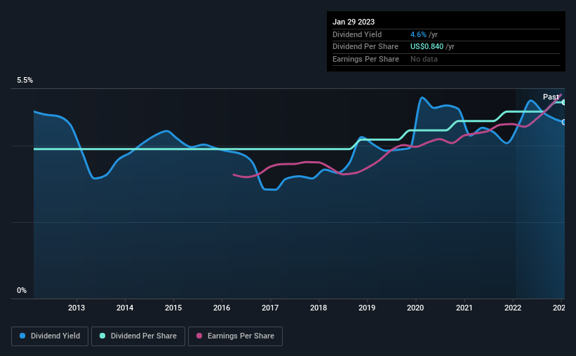The image size is (576, 356).
Task: Click the 2014 x-axis label
Action: point(125,308)
